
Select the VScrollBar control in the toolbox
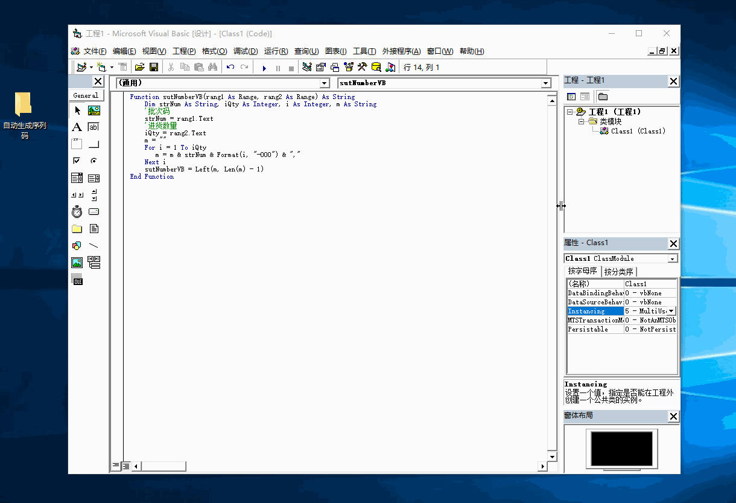94,194
